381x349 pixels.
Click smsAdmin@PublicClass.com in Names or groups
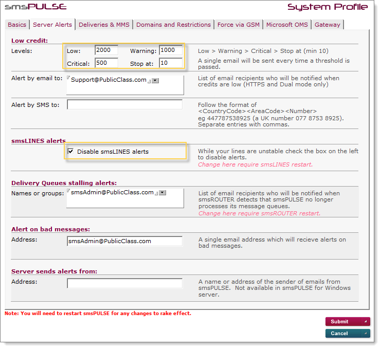pos(112,192)
